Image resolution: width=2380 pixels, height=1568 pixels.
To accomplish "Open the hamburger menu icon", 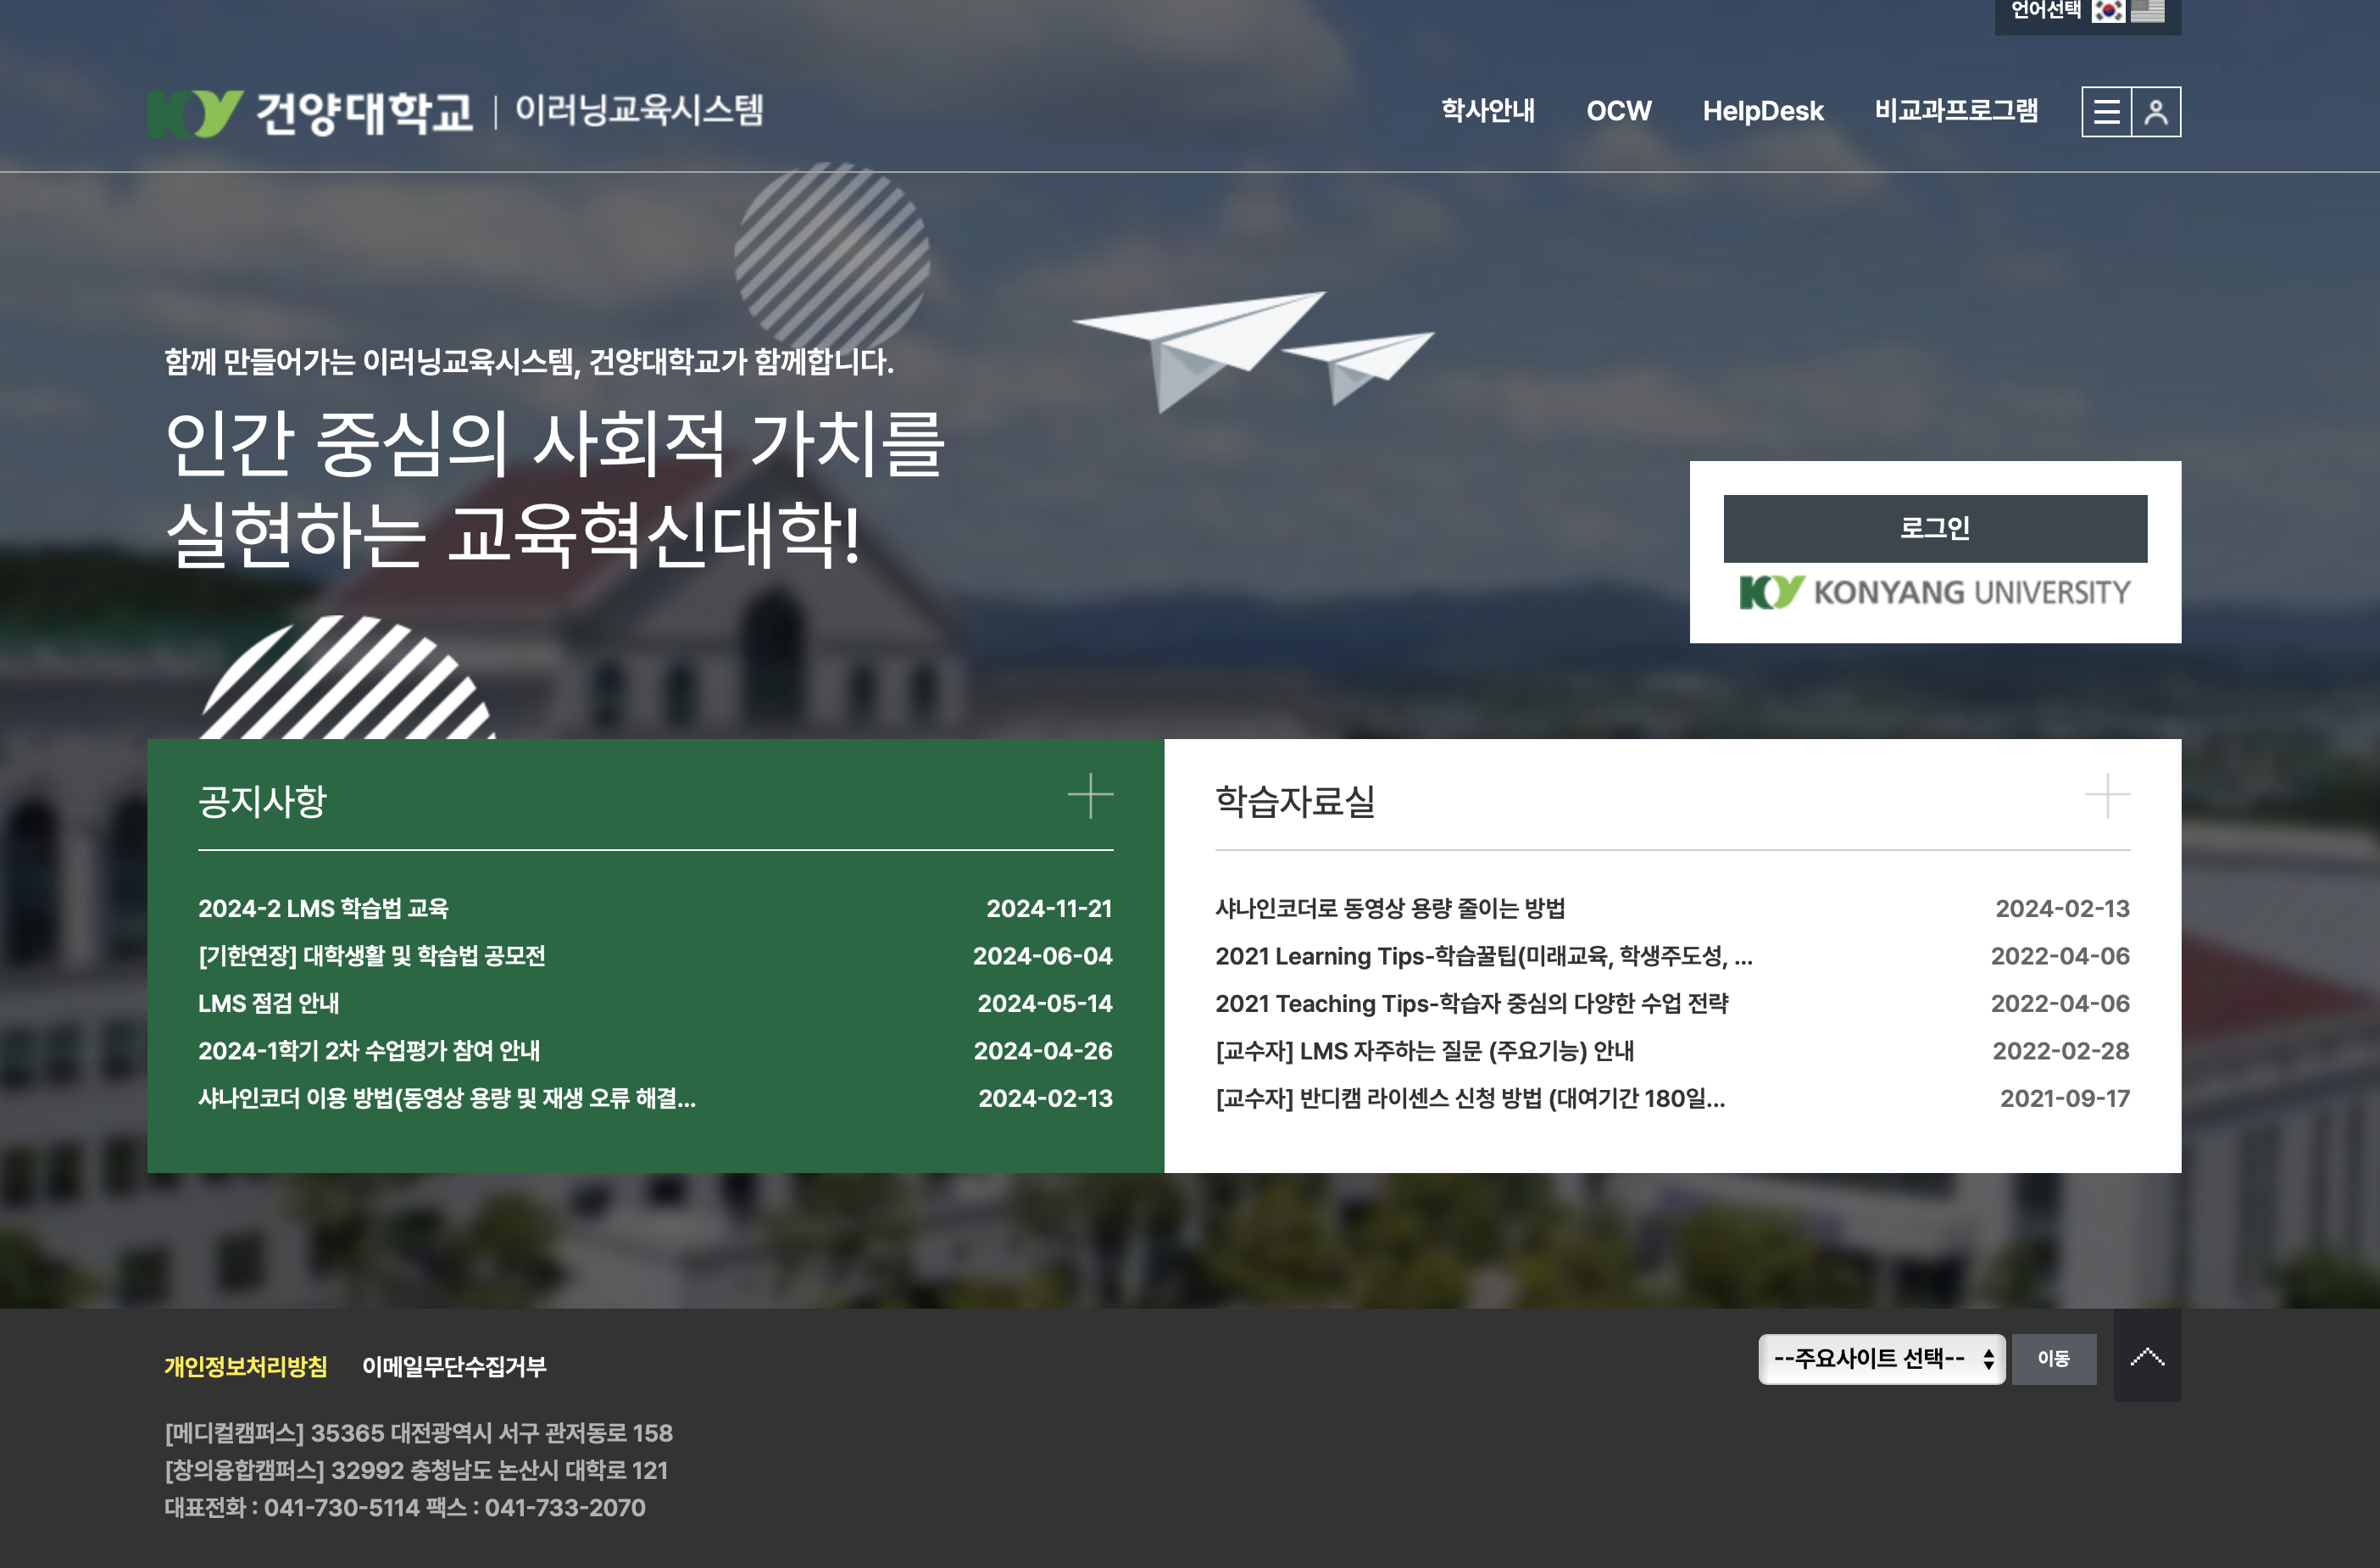I will (2106, 111).
